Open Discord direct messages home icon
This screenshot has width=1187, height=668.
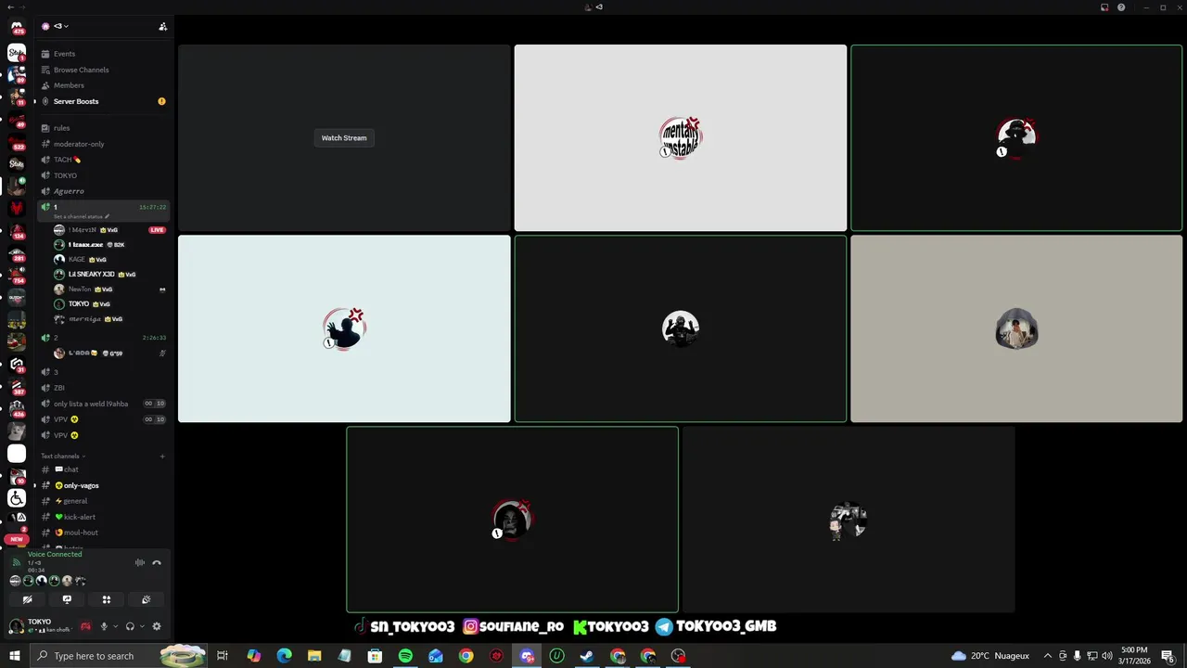[x=17, y=28]
